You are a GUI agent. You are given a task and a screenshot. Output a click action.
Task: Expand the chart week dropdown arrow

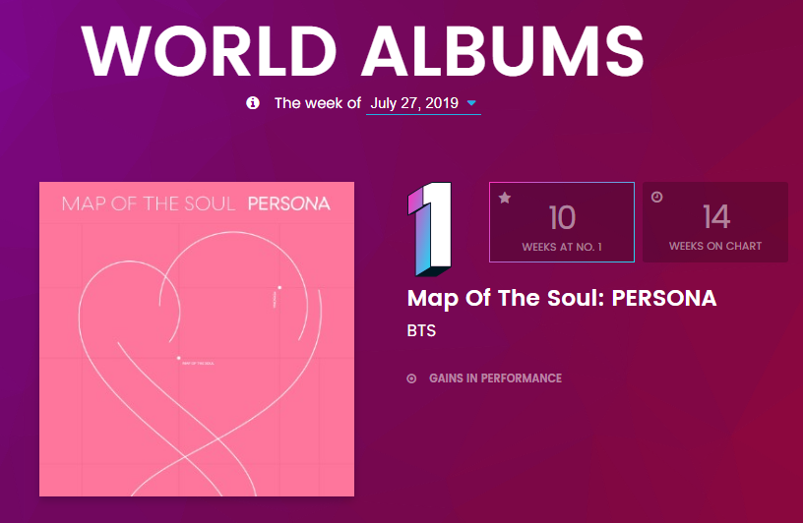(471, 103)
